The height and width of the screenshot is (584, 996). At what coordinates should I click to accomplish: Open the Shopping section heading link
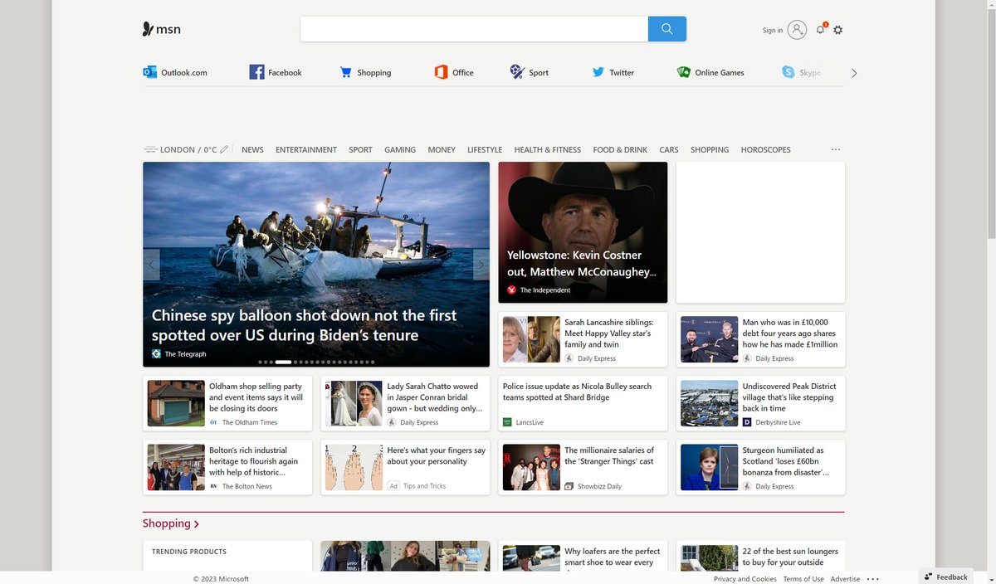[x=170, y=523]
